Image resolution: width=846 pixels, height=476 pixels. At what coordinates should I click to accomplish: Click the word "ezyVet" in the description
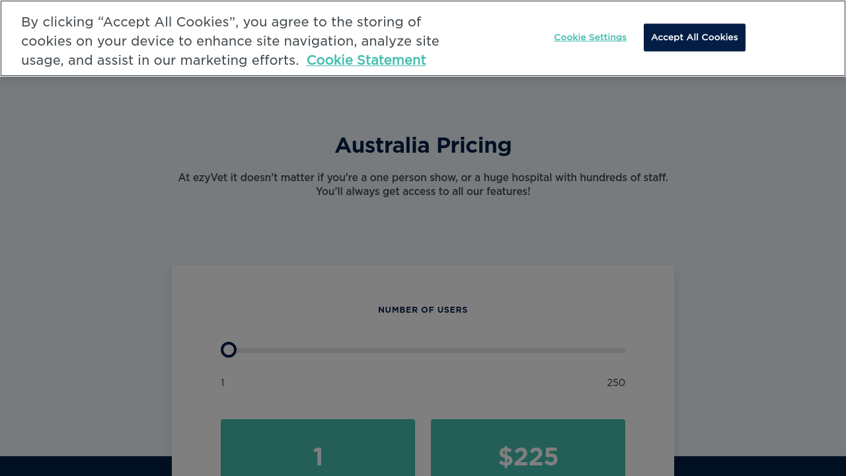click(x=210, y=178)
